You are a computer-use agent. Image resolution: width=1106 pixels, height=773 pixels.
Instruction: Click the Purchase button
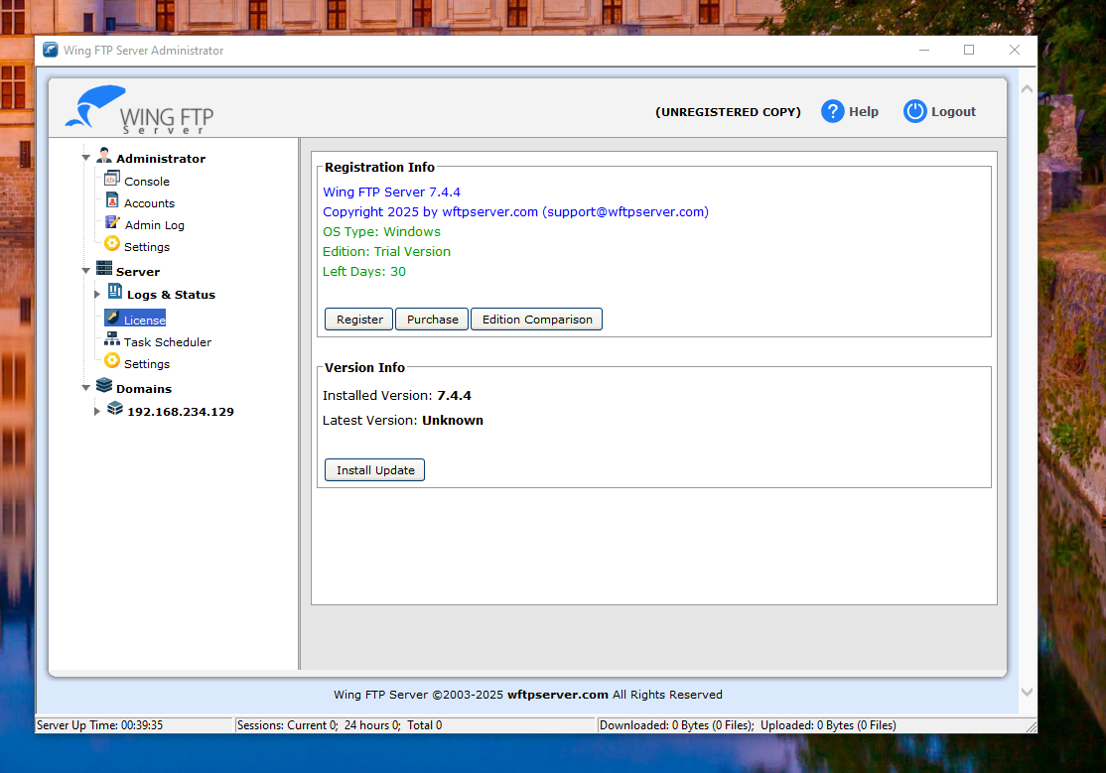pos(433,320)
